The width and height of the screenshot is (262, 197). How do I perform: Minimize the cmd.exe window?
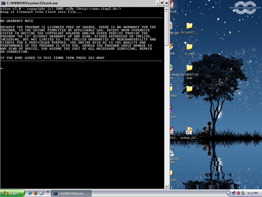[158, 3]
